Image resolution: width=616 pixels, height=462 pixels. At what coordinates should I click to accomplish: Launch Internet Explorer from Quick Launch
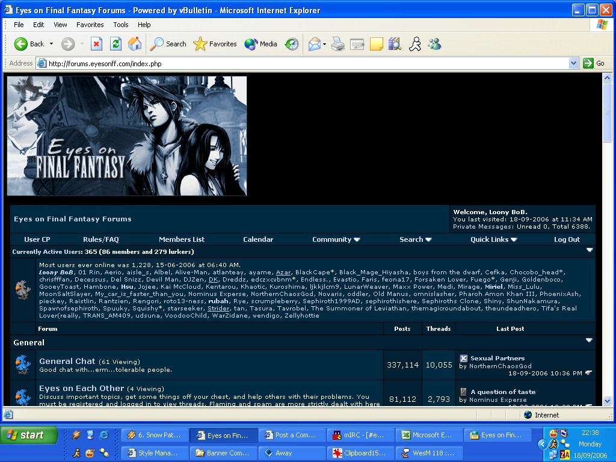(x=104, y=434)
